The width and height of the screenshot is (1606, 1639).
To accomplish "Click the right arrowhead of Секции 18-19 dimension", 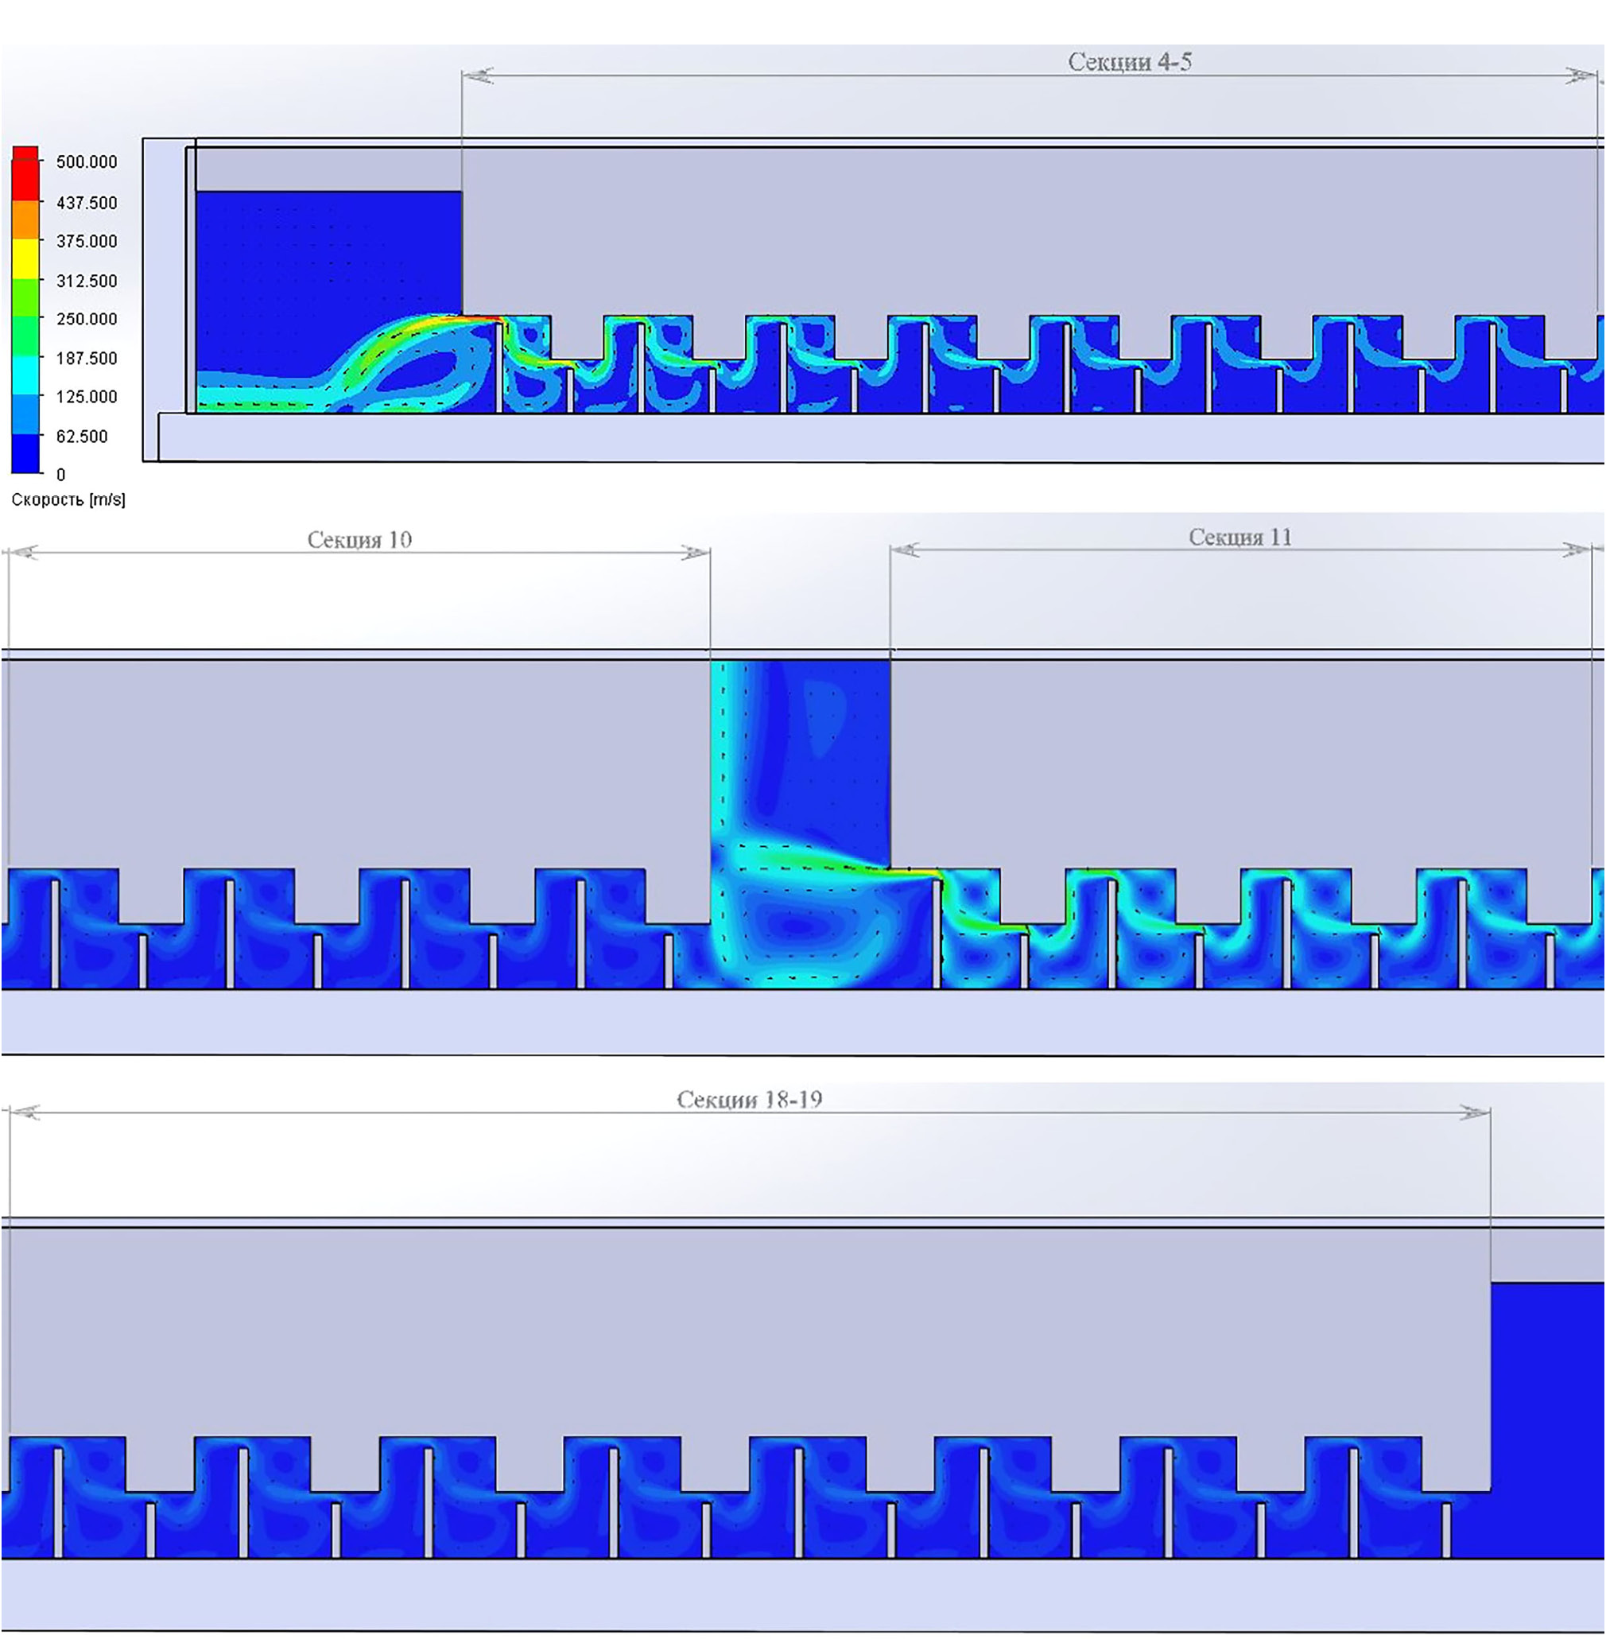I will [x=1476, y=1113].
